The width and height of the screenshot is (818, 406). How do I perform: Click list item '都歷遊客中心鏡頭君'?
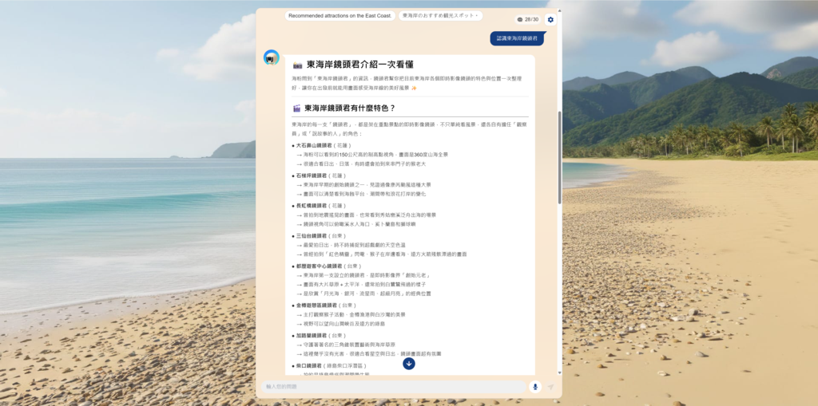319,266
